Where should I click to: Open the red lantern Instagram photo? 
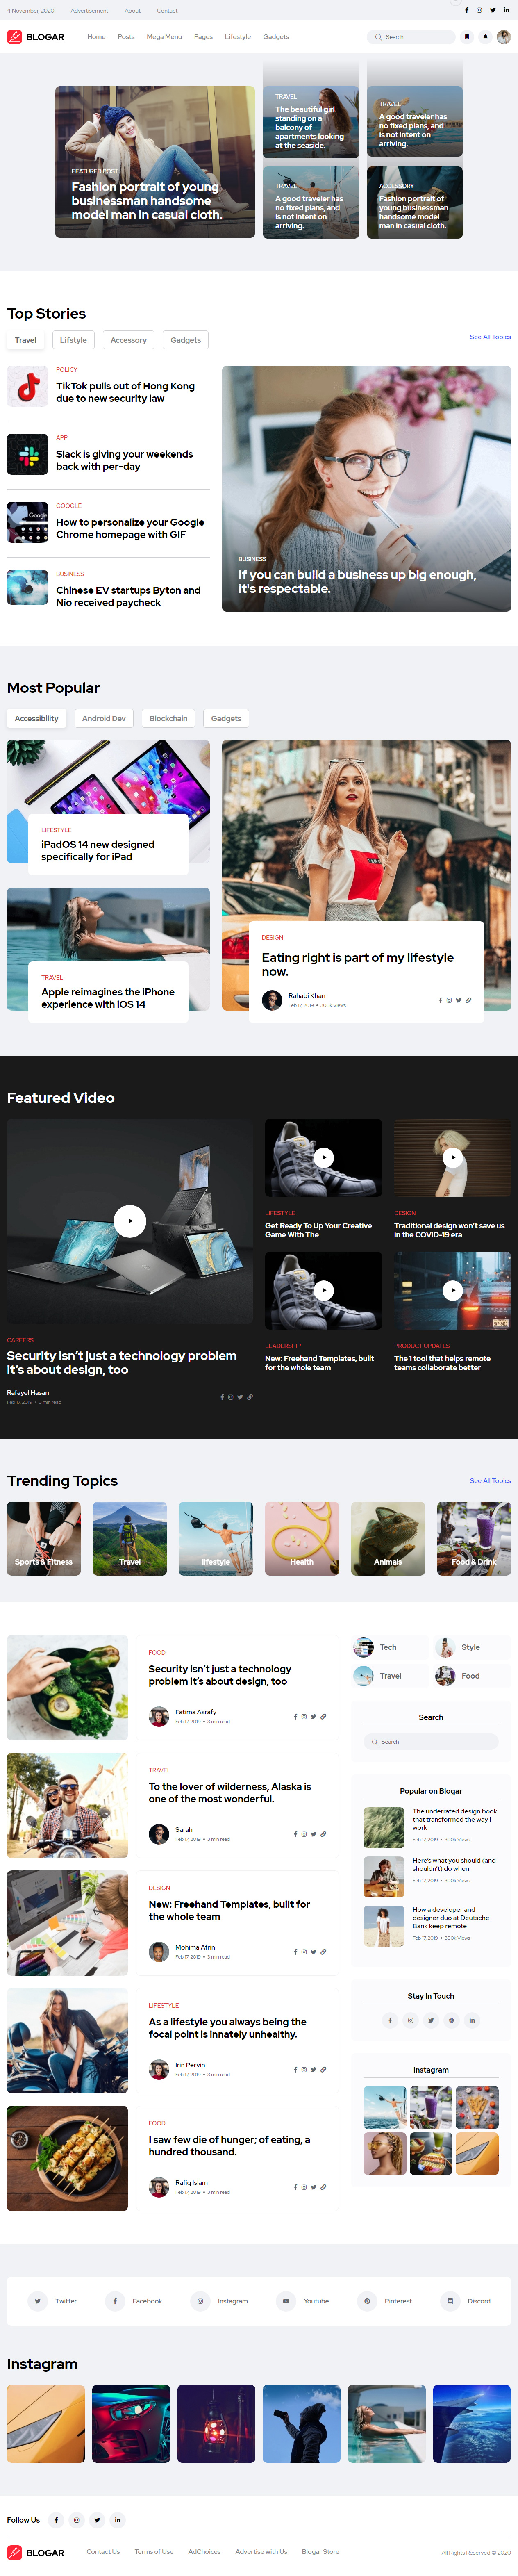[216, 2424]
